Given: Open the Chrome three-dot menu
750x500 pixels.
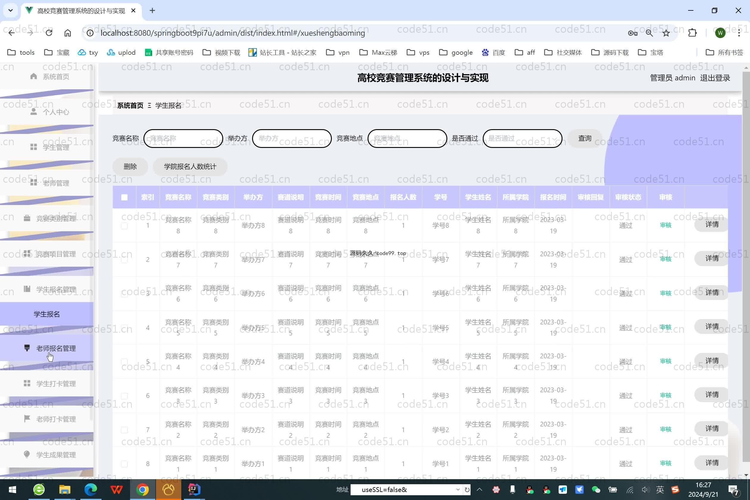Looking at the screenshot, I should (x=739, y=33).
